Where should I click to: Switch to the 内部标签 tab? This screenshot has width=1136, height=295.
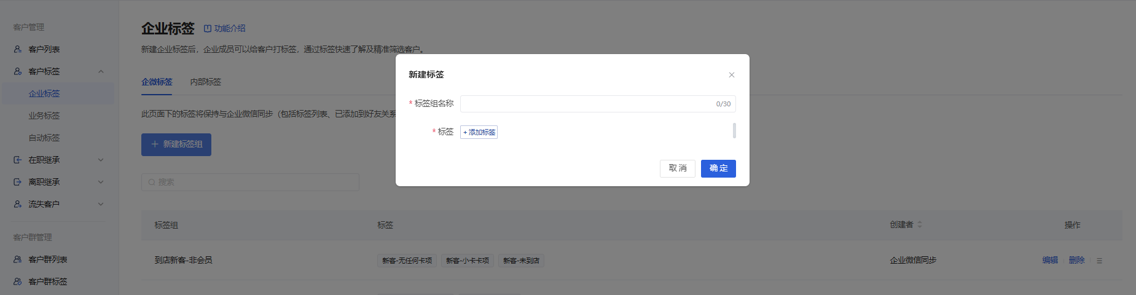tap(205, 82)
